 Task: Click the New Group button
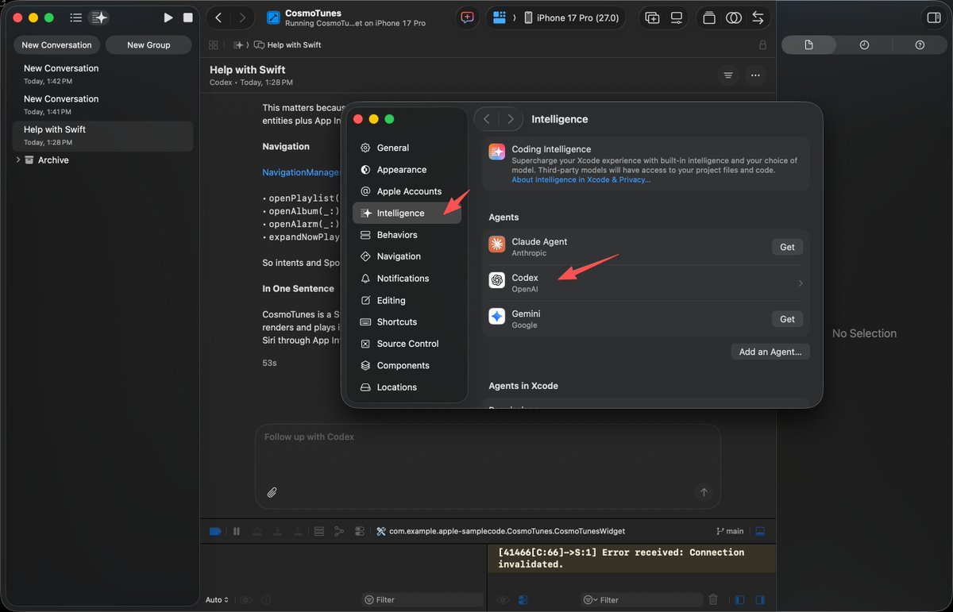[149, 45]
